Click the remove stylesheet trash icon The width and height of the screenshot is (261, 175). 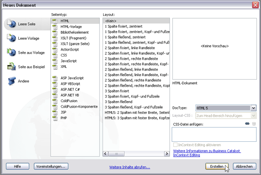(254, 124)
